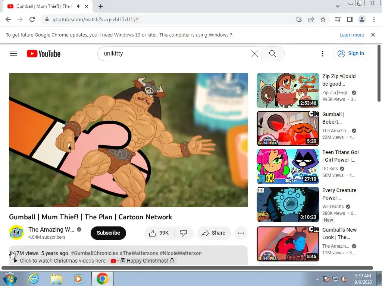Share the video
The image size is (382, 286).
(x=213, y=233)
